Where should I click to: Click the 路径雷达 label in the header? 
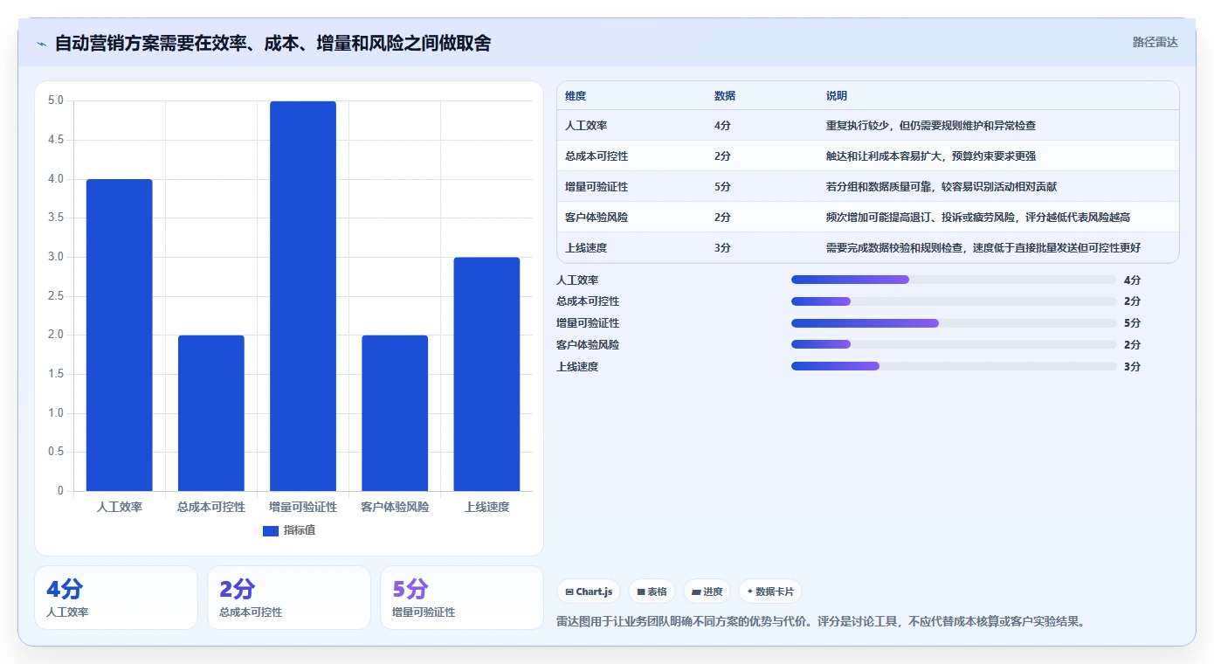[x=1155, y=42]
